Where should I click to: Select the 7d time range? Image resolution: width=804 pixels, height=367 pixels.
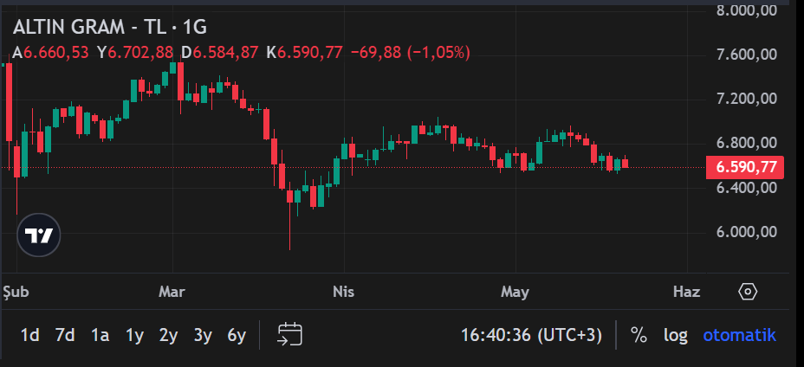click(x=65, y=336)
